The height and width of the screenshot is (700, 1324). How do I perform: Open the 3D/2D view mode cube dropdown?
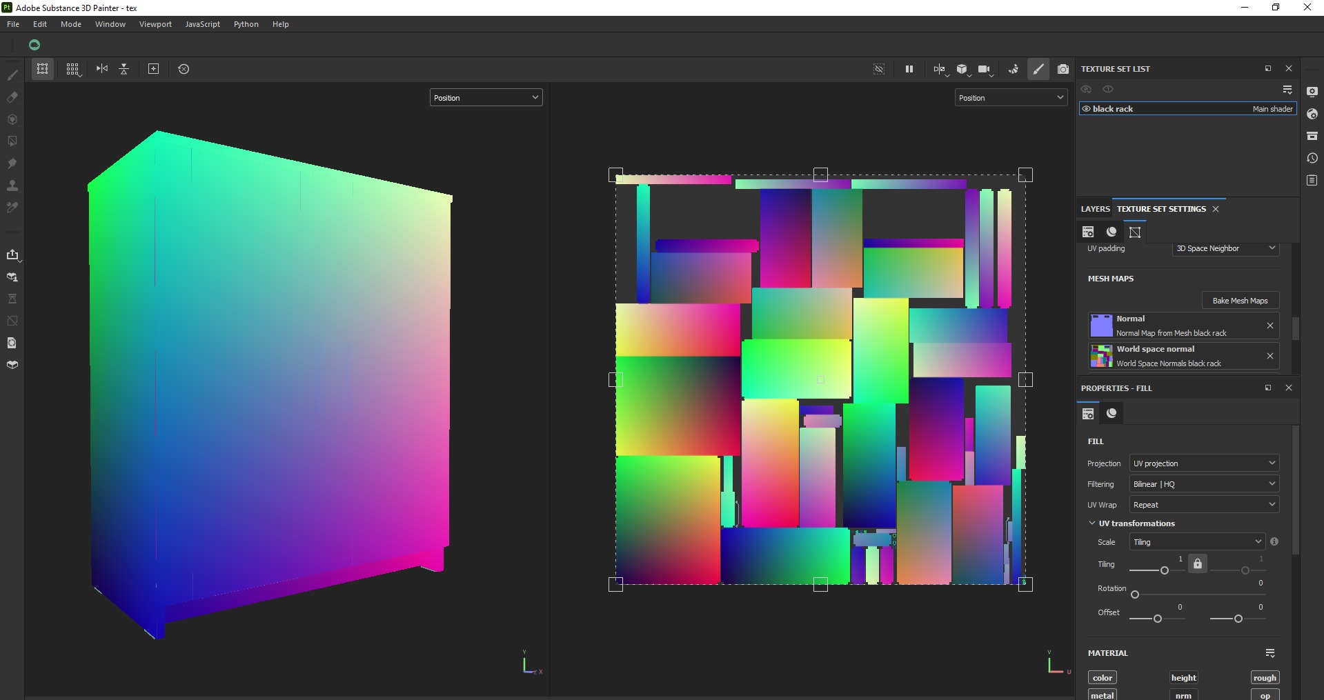click(x=962, y=69)
